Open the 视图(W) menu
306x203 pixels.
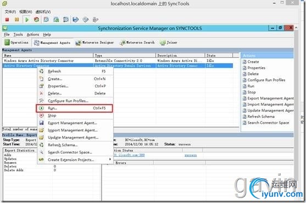coord(26,12)
